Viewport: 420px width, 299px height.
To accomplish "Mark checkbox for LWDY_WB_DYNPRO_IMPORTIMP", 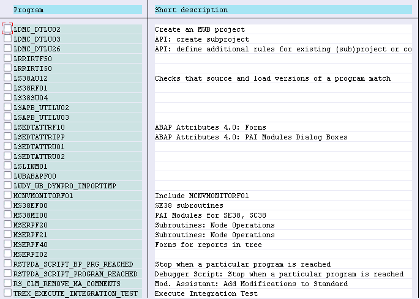I will [x=7, y=185].
